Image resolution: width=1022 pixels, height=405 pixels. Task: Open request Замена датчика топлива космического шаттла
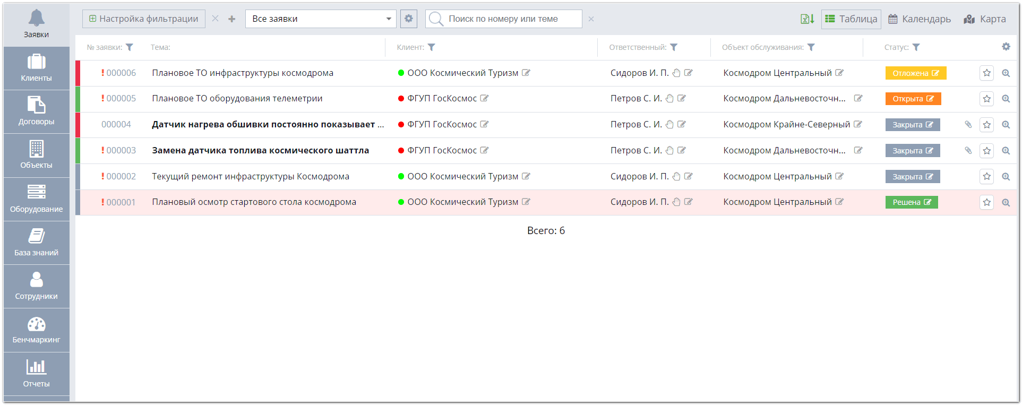click(x=260, y=150)
